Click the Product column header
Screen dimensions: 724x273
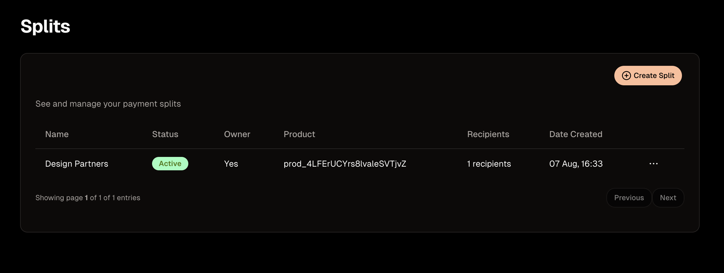pos(299,134)
